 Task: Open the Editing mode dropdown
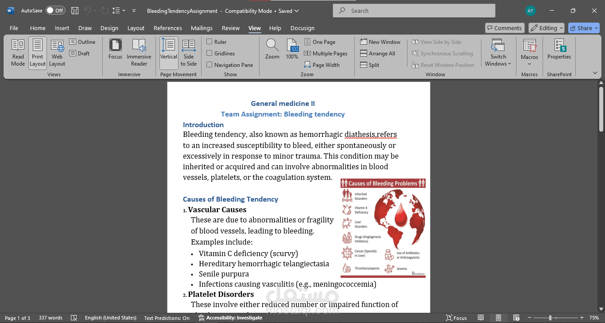pos(547,28)
